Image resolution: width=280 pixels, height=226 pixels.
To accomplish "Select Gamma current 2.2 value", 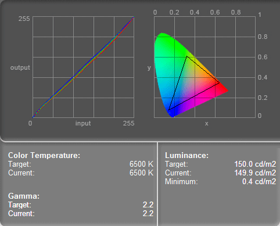I will click(148, 213).
